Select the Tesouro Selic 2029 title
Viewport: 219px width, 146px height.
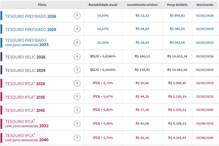coord(25,71)
